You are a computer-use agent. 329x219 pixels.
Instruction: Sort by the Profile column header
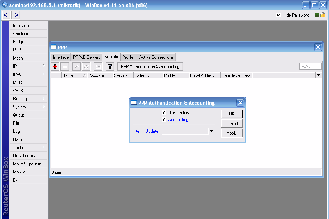click(x=176, y=75)
